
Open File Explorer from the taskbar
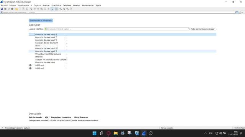[116, 133]
